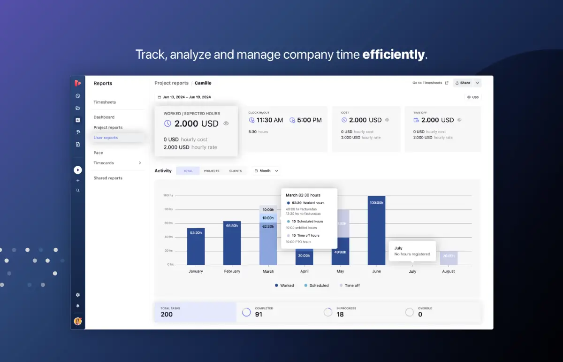Click the Share button
Image resolution: width=563 pixels, height=362 pixels.
pos(463,83)
